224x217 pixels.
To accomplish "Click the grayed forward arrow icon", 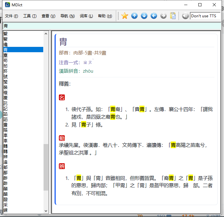I will [x=164, y=16].
